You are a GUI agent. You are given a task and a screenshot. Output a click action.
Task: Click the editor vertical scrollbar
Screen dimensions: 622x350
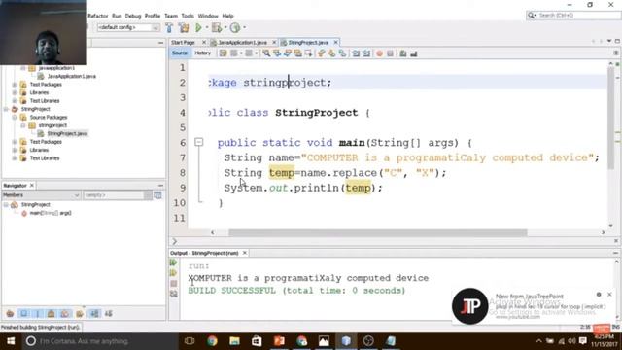pyautogui.click(x=611, y=119)
